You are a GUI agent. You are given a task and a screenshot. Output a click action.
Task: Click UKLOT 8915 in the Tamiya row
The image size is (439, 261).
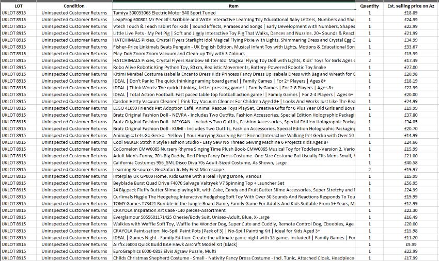coord(19,13)
